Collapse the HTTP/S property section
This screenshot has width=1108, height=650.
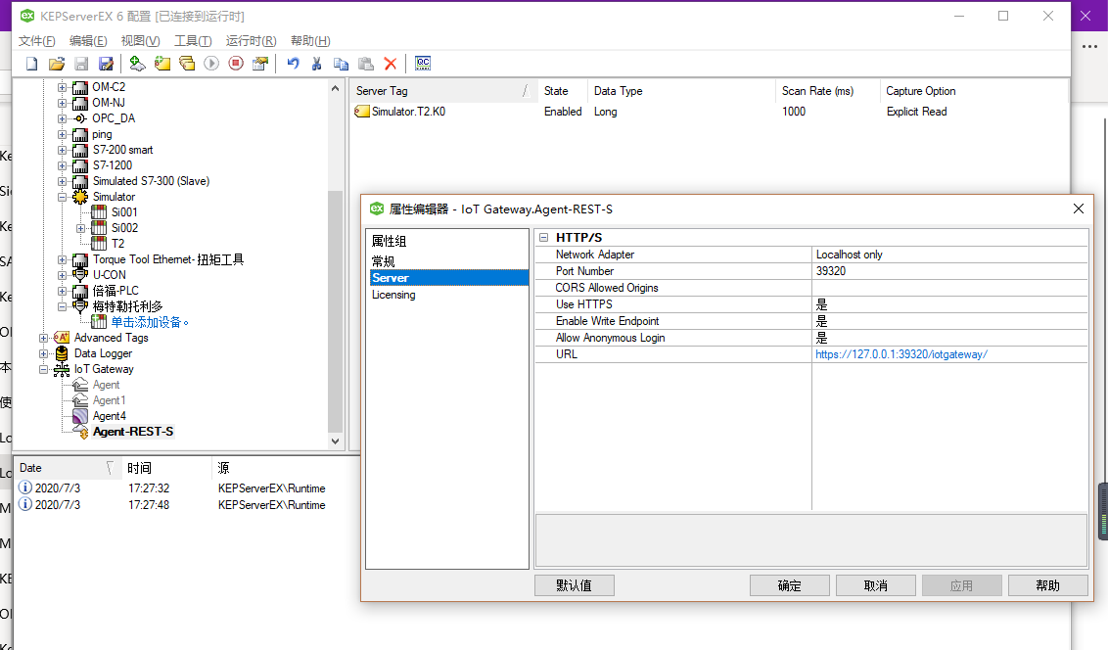pyautogui.click(x=543, y=238)
